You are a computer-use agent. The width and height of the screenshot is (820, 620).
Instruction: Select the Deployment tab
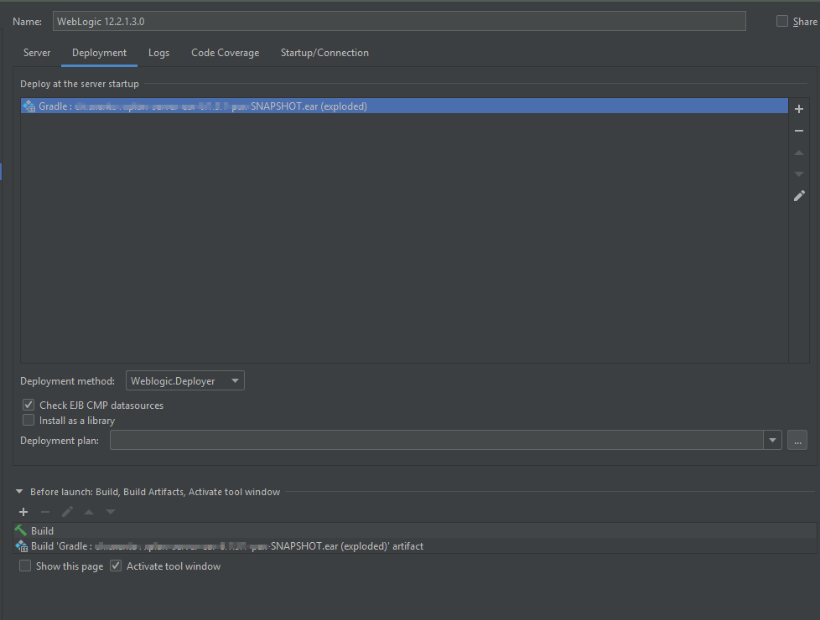pyautogui.click(x=100, y=53)
